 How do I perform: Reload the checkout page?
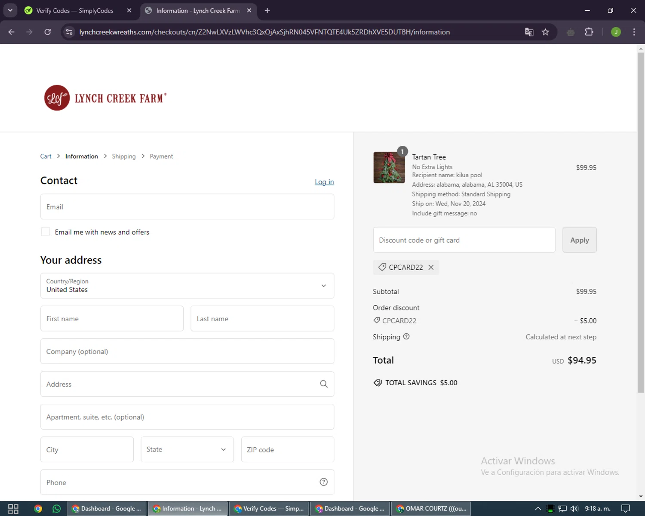point(48,32)
